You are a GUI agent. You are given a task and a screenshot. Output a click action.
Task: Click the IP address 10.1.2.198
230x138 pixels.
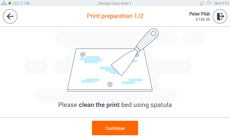21,3
